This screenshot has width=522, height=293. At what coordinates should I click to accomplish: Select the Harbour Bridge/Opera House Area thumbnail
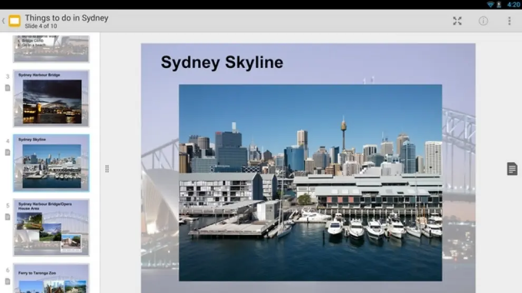(x=51, y=227)
